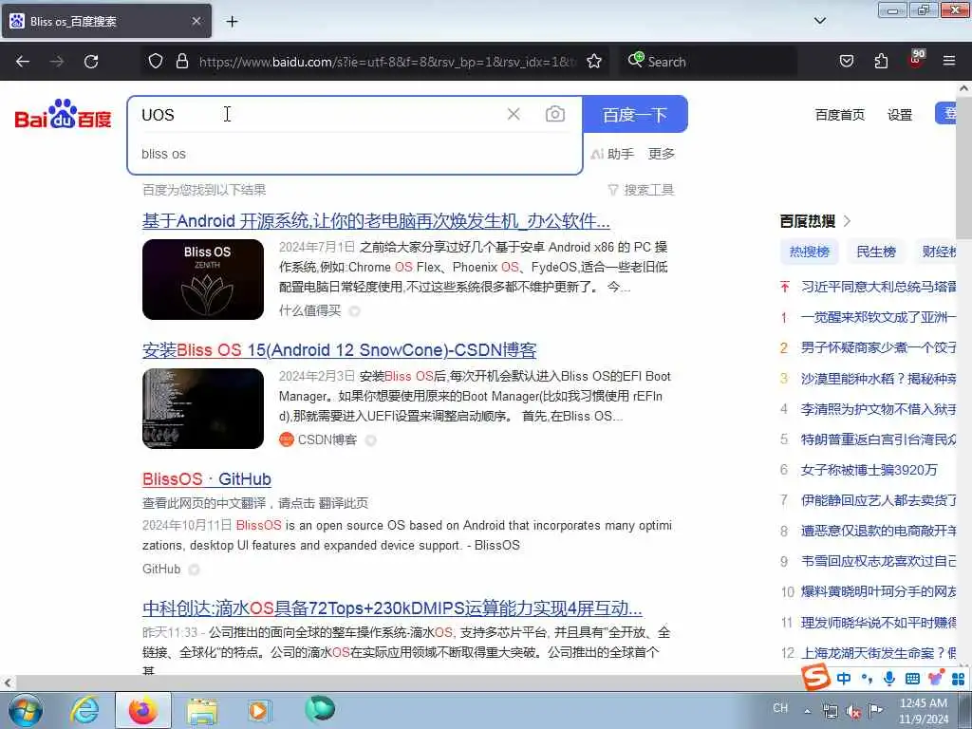Click the horizontal scrollbar left arrow
This screenshot has width=972, height=729.
tap(8, 682)
